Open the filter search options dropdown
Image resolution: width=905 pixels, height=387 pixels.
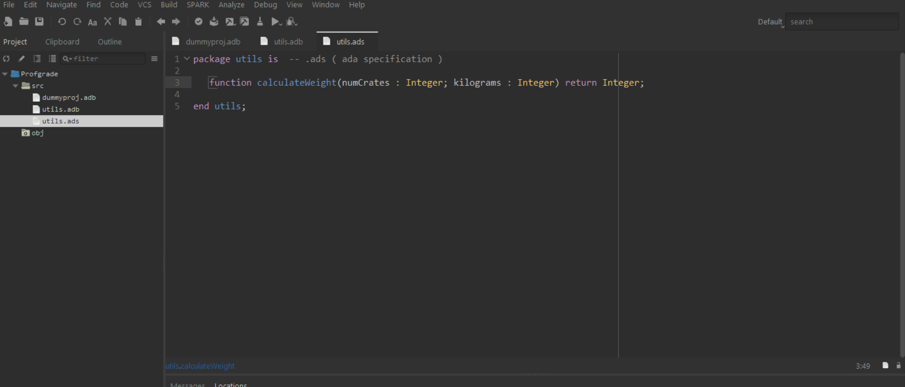(67, 59)
